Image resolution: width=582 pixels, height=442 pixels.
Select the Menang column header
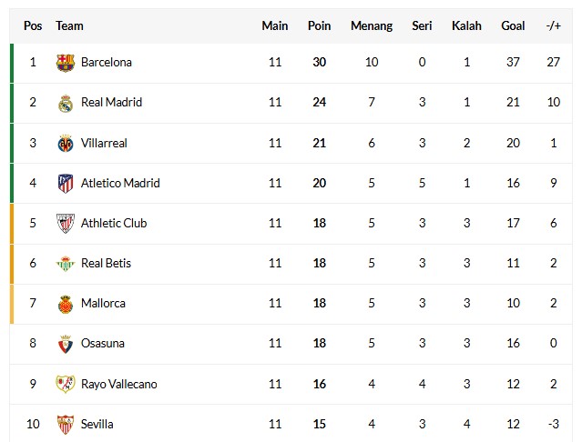click(x=372, y=26)
